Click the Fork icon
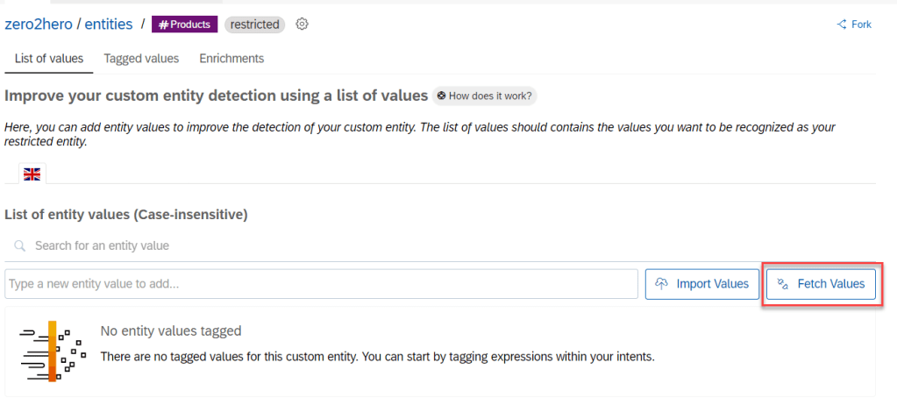 (842, 25)
